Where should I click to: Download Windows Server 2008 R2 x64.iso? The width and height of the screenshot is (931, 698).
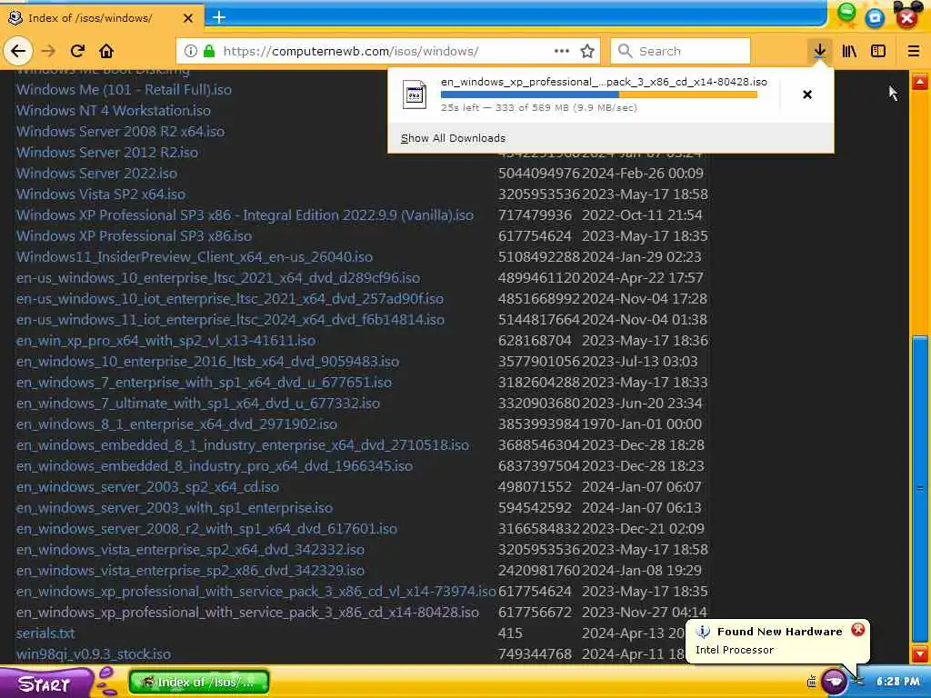[121, 131]
